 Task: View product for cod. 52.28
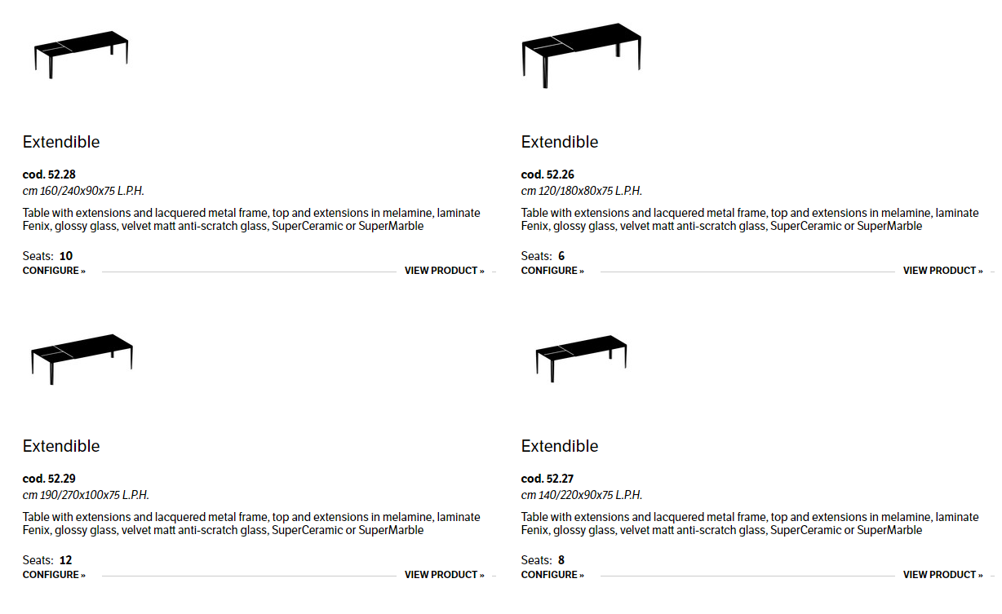click(444, 271)
